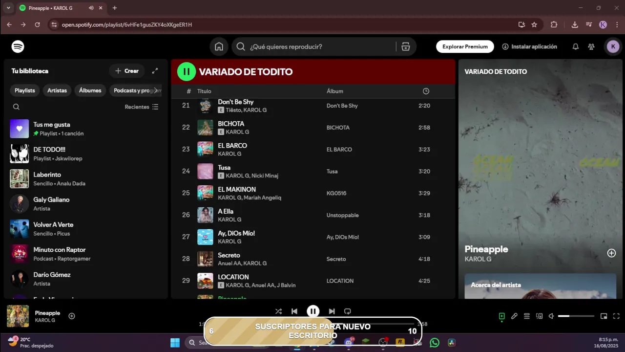
Task: Open Chrome downloads icon
Action: pos(575,24)
